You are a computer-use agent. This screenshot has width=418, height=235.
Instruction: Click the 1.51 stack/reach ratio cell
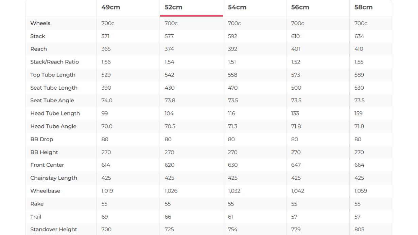232,62
